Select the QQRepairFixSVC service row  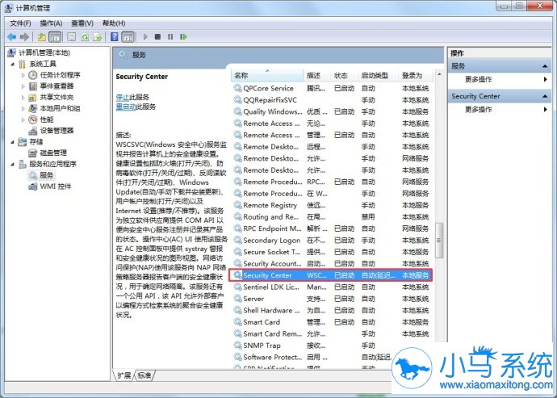[332, 100]
